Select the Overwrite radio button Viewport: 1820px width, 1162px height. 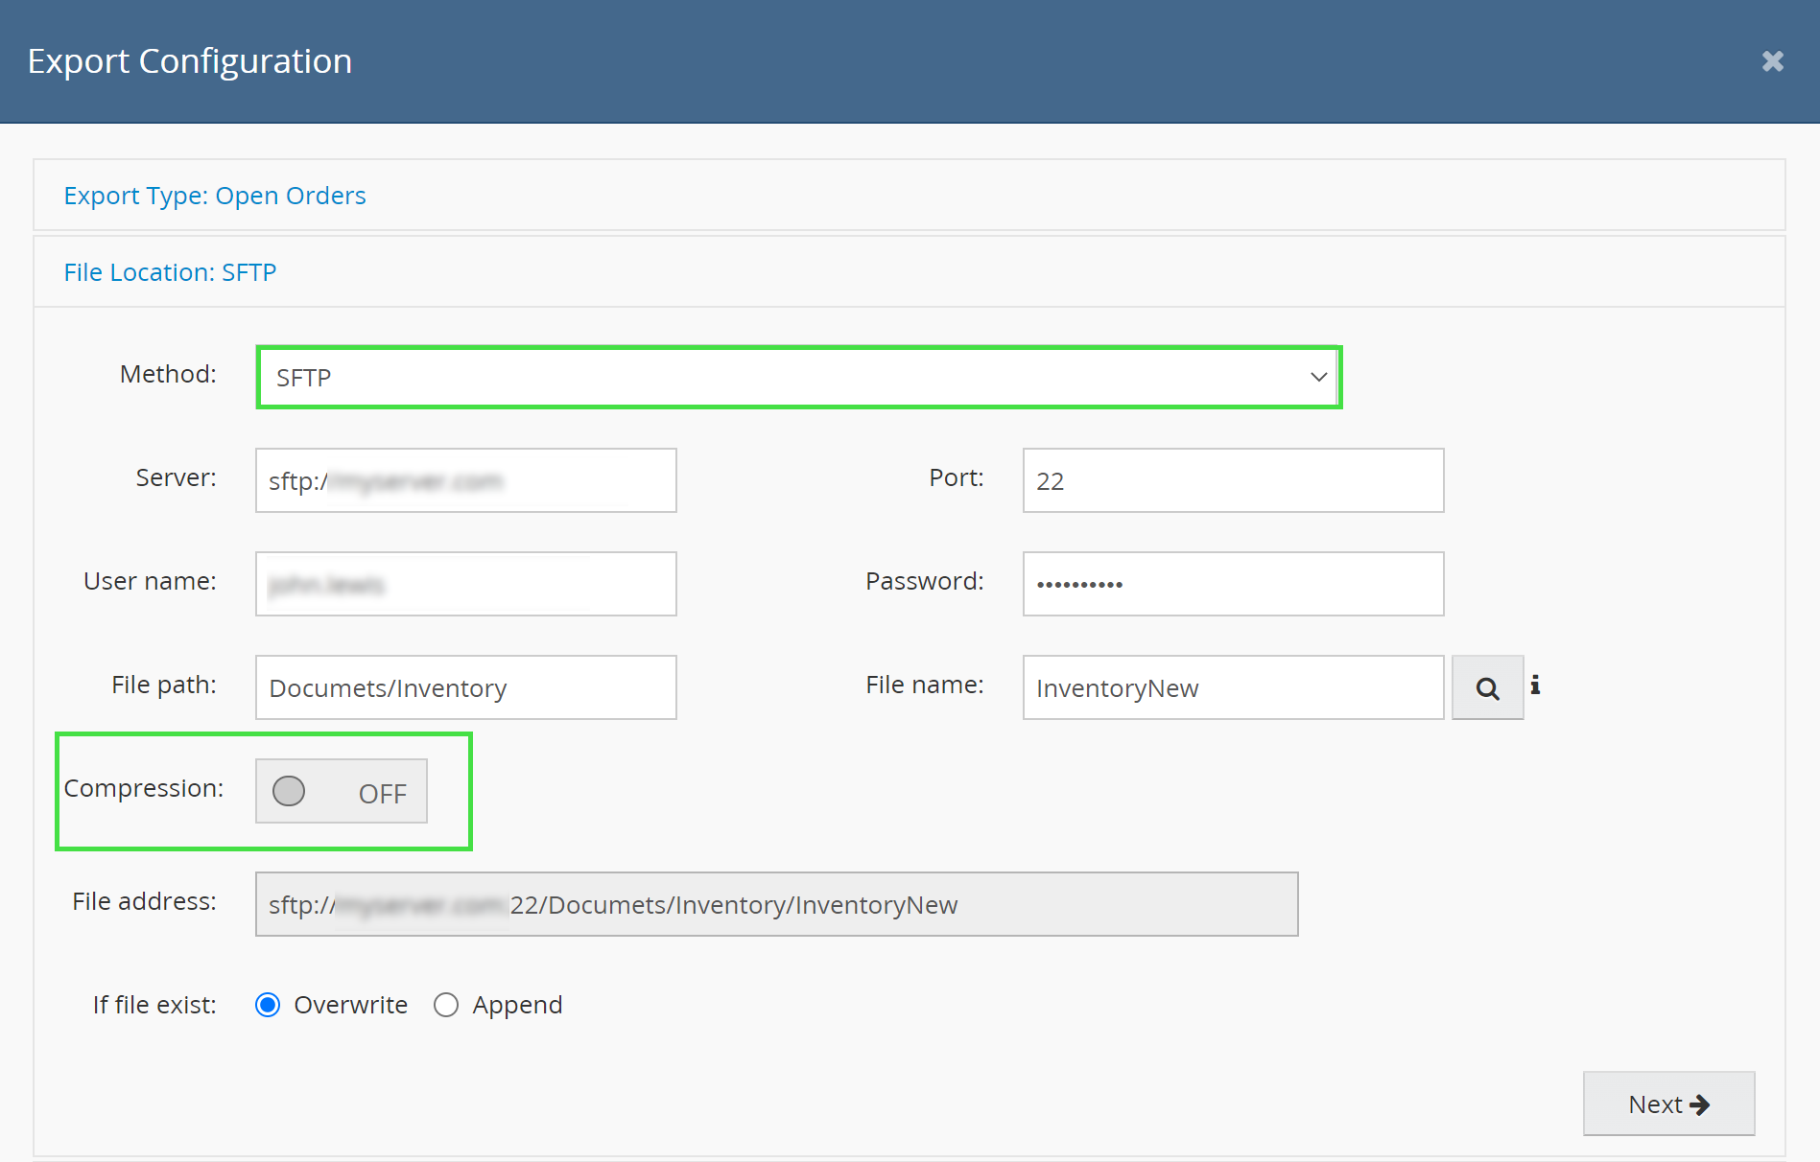tap(268, 1005)
